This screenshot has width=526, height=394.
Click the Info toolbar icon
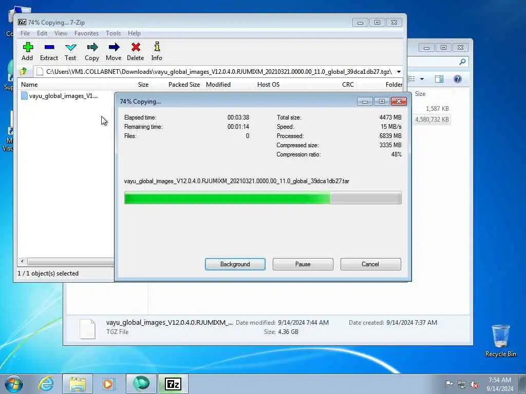(157, 51)
